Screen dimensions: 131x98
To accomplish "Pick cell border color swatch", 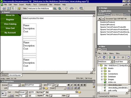I will 68,96.
